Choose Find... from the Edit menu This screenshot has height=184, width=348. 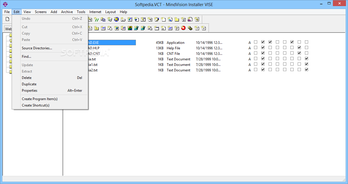click(50, 57)
